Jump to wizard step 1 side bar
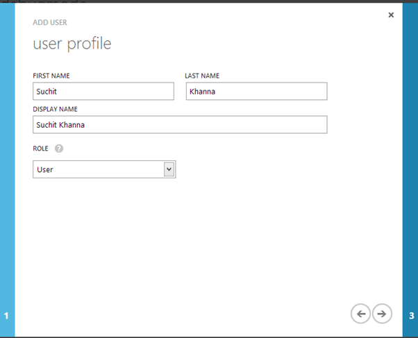Screen dimensions: 418x338 (7, 316)
